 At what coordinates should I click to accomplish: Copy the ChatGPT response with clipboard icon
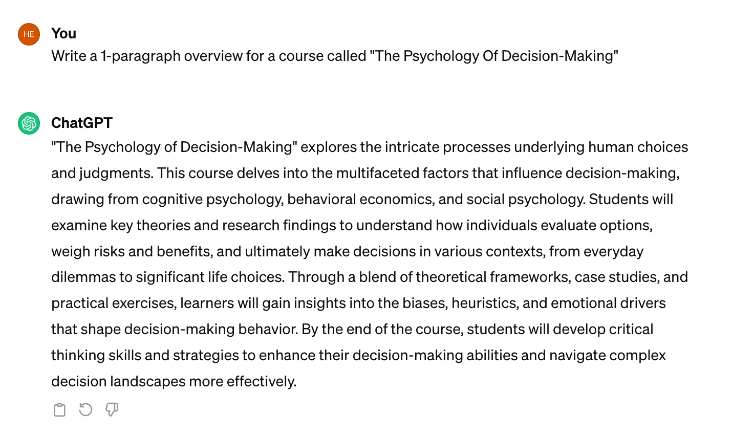point(59,410)
